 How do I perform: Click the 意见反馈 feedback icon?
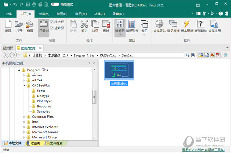pos(173,26)
